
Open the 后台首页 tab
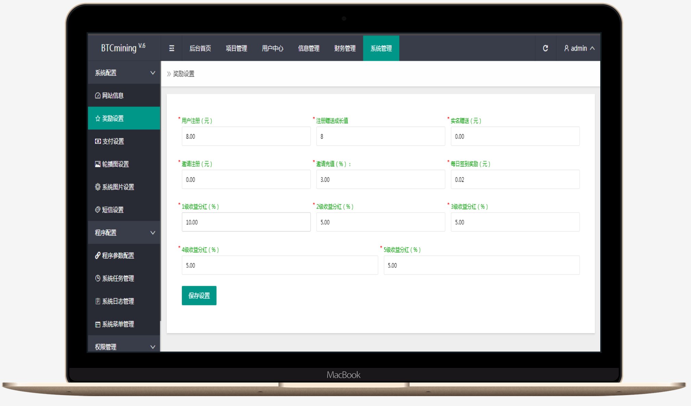[200, 48]
